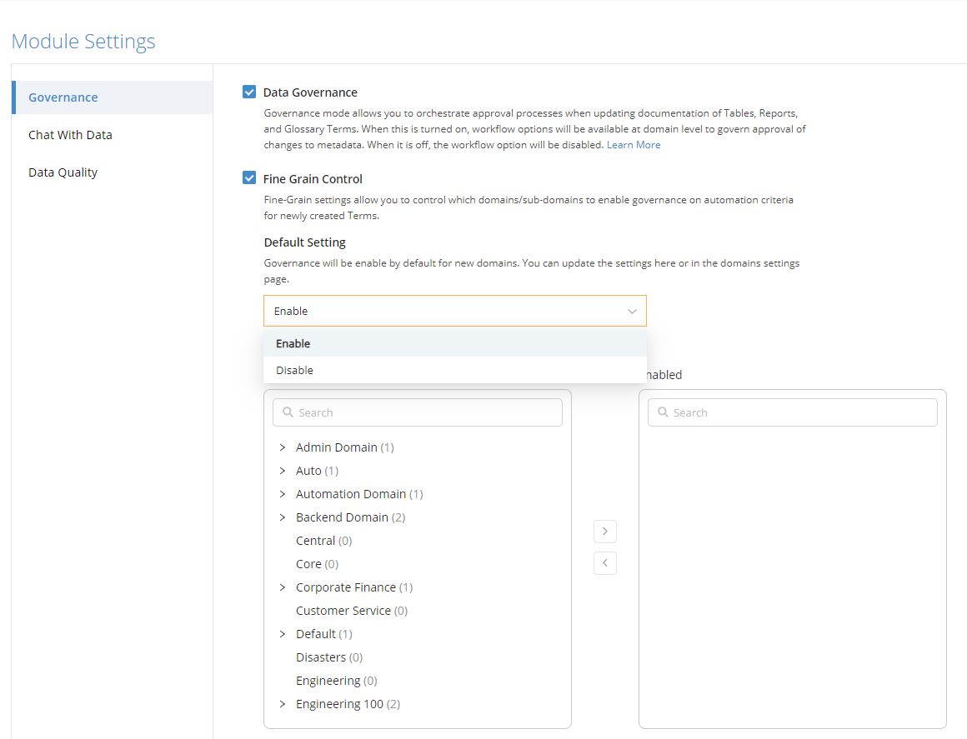This screenshot has height=739, width=967.
Task: Click the right enabled Search field
Action: [x=793, y=412]
